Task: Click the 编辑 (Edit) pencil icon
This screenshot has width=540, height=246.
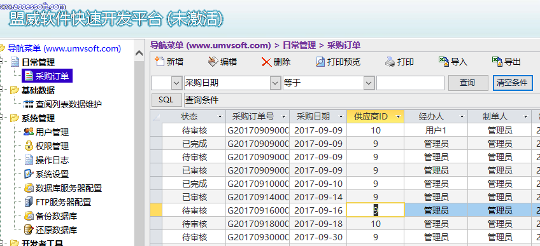Action: click(213, 62)
